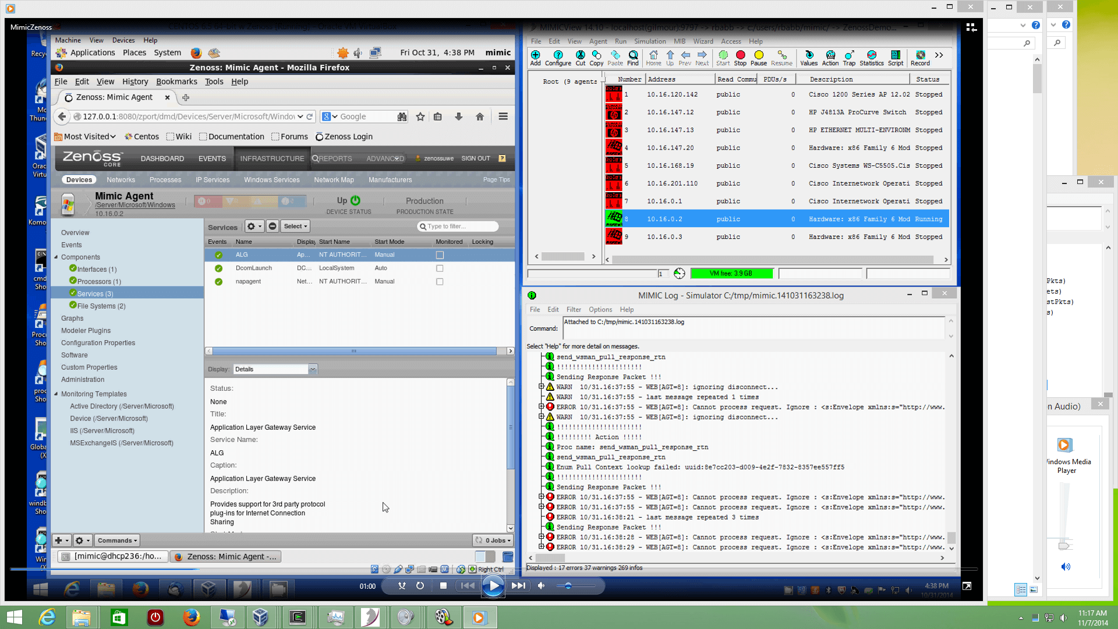This screenshot has width=1118, height=629.
Task: Toggle Monitored checkbox for napagent service
Action: [x=440, y=282]
